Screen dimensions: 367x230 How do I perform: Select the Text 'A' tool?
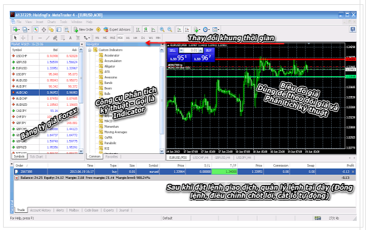pyautogui.click(x=70, y=38)
